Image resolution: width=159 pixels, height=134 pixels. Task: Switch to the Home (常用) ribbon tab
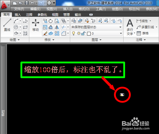pos(6,15)
